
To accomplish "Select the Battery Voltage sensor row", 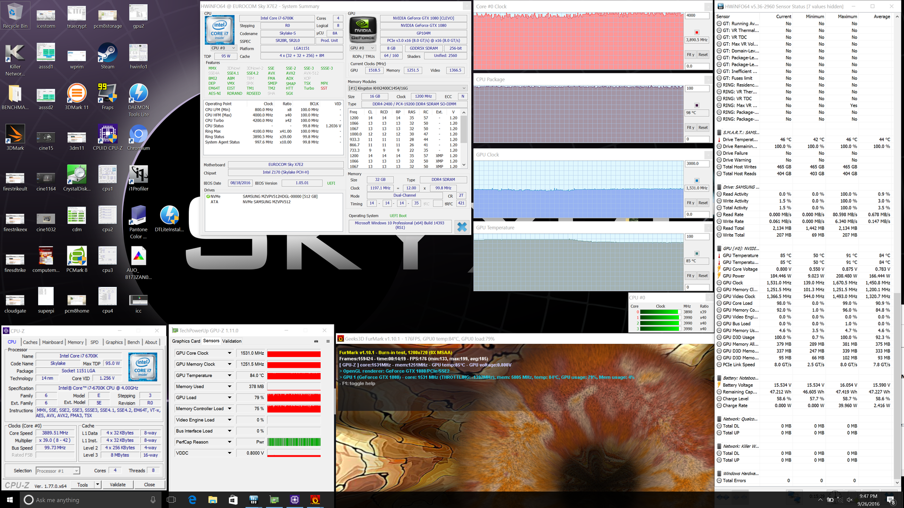I will click(804, 385).
